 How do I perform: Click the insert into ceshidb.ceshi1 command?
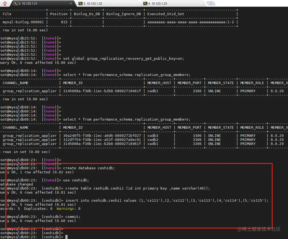(167, 200)
